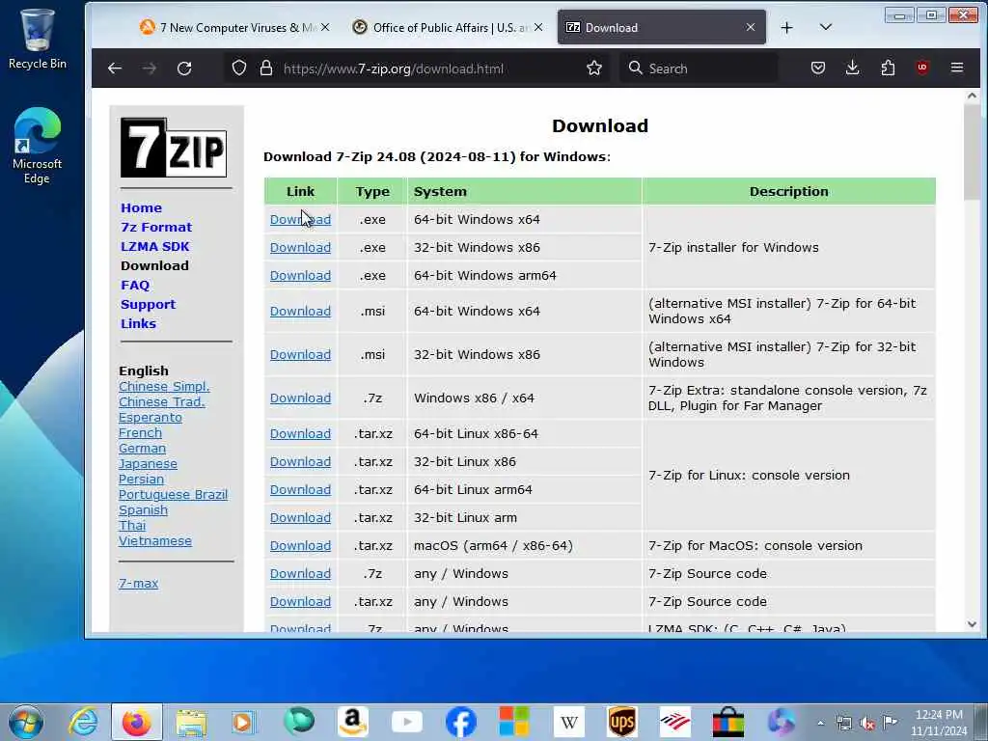Open a new tab with plus button
The height and width of the screenshot is (741, 988).
(787, 28)
